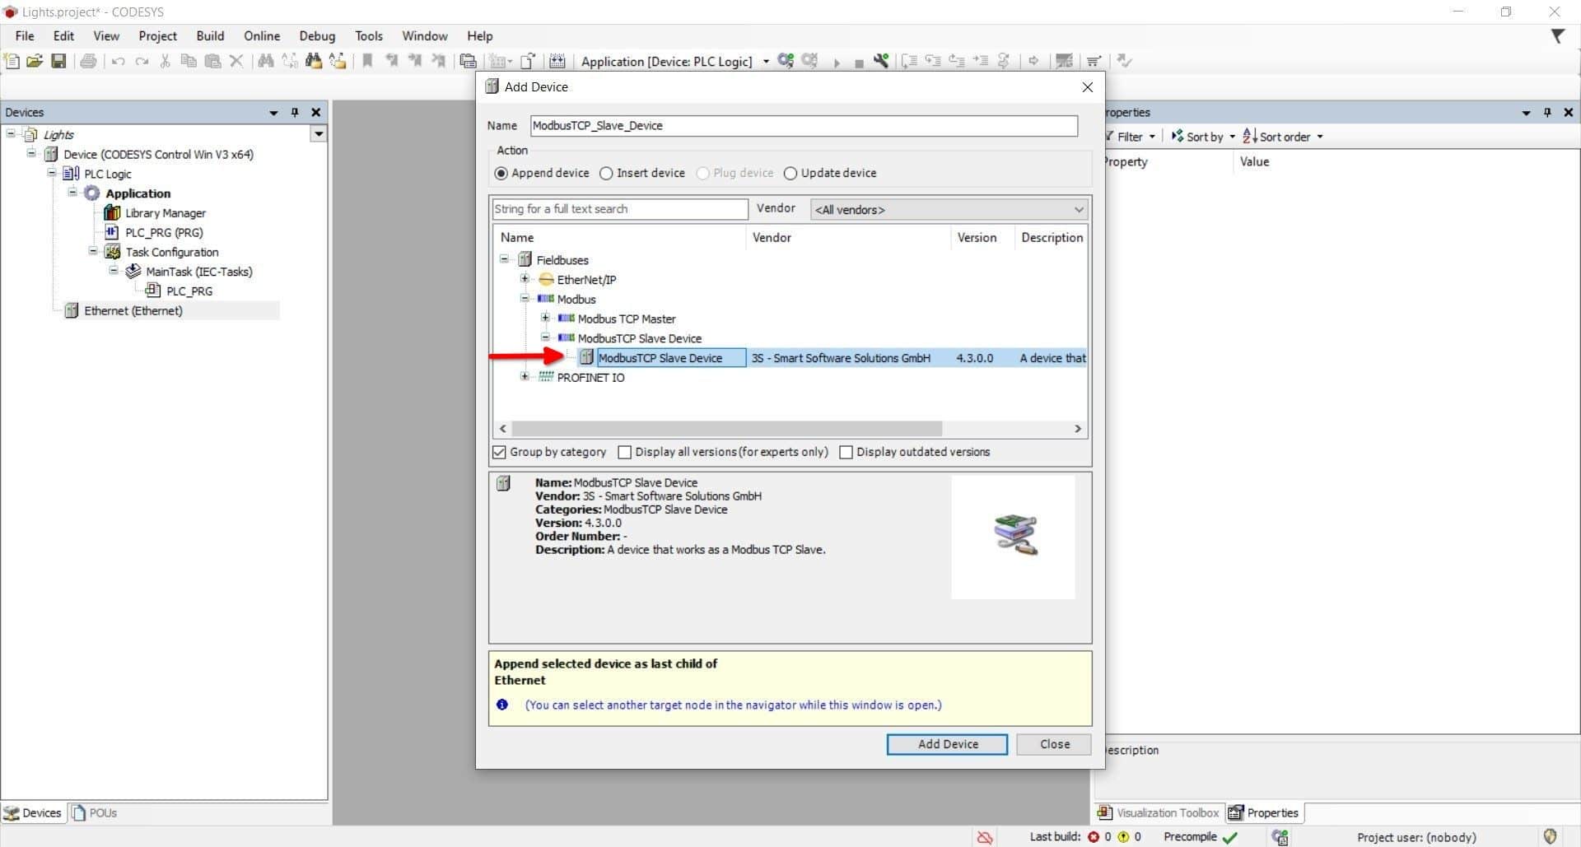
Task: Expand the Modbus TCP Master node
Action: (x=545, y=318)
